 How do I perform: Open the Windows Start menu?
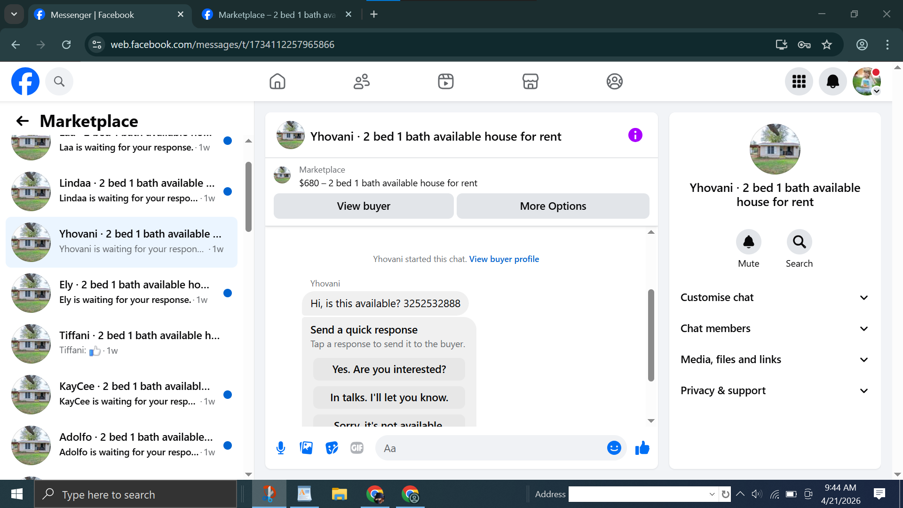tap(17, 494)
